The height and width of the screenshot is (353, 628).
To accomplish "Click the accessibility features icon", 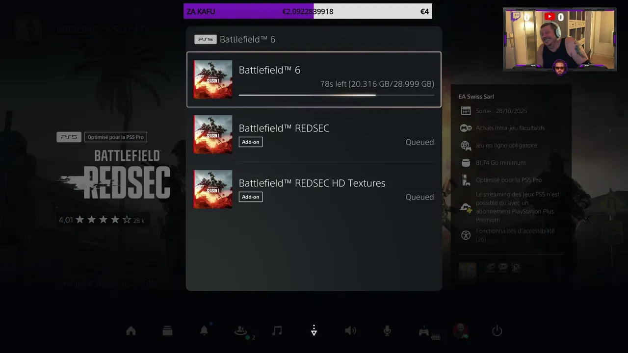I will click(x=466, y=235).
